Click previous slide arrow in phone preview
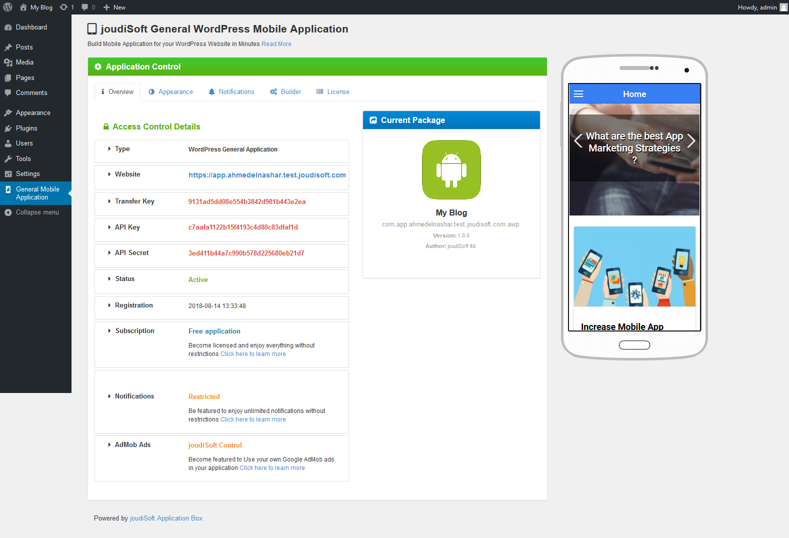 [x=578, y=141]
